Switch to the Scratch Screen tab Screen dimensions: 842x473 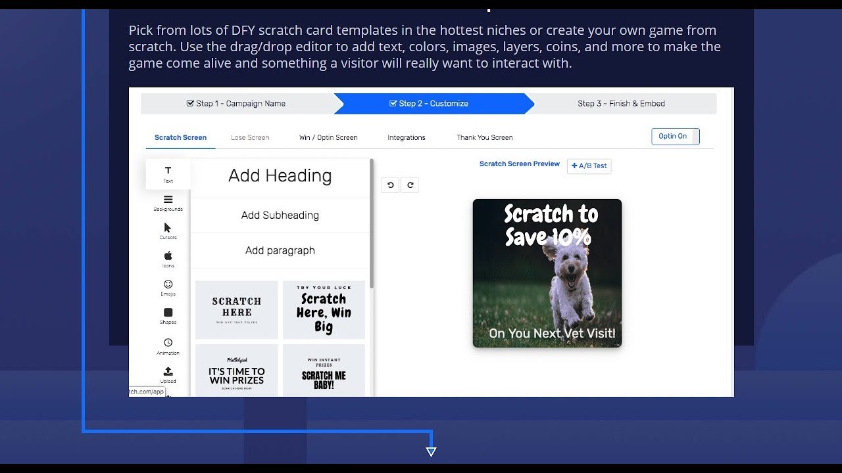[x=181, y=138]
